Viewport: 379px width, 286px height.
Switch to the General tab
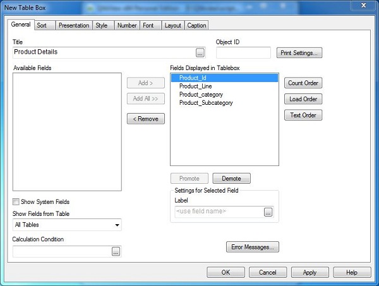click(x=21, y=25)
